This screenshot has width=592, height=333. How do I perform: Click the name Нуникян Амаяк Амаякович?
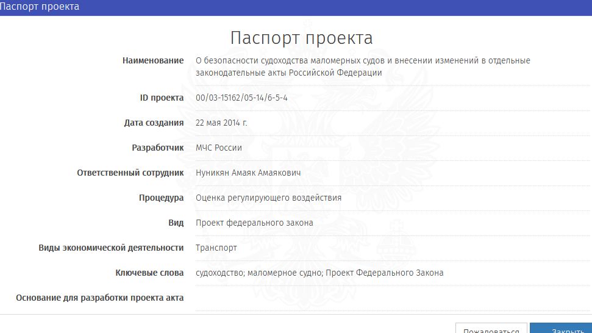pyautogui.click(x=248, y=173)
